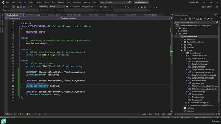Collapse the Engine folder in Solution Explorer
Screen dimensions: 221x124
(176, 28)
